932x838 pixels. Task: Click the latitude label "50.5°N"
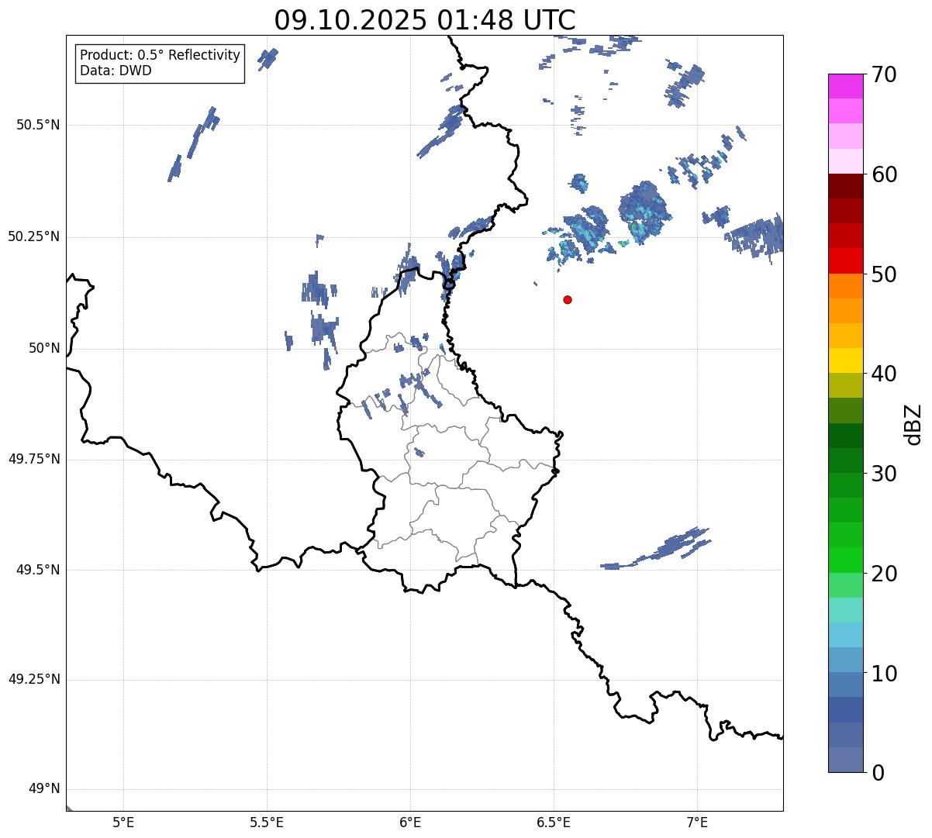[38, 125]
